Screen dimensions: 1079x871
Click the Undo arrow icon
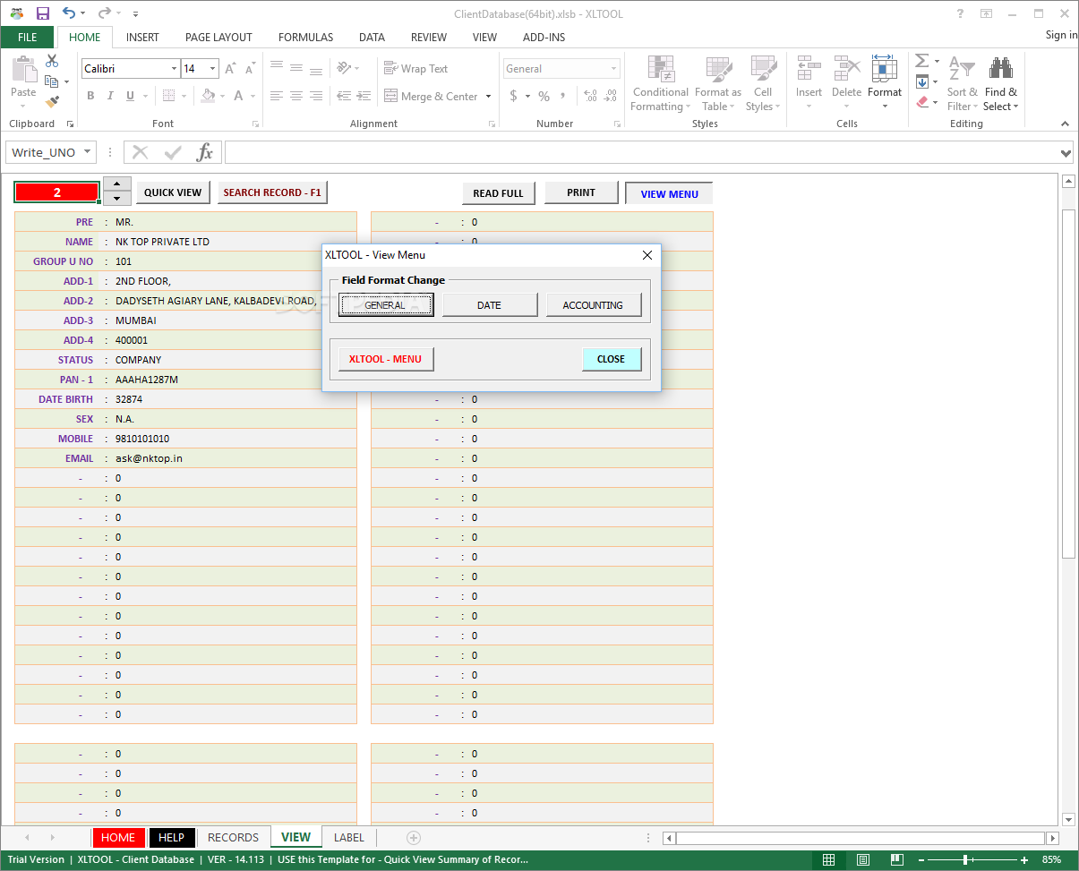pos(69,13)
